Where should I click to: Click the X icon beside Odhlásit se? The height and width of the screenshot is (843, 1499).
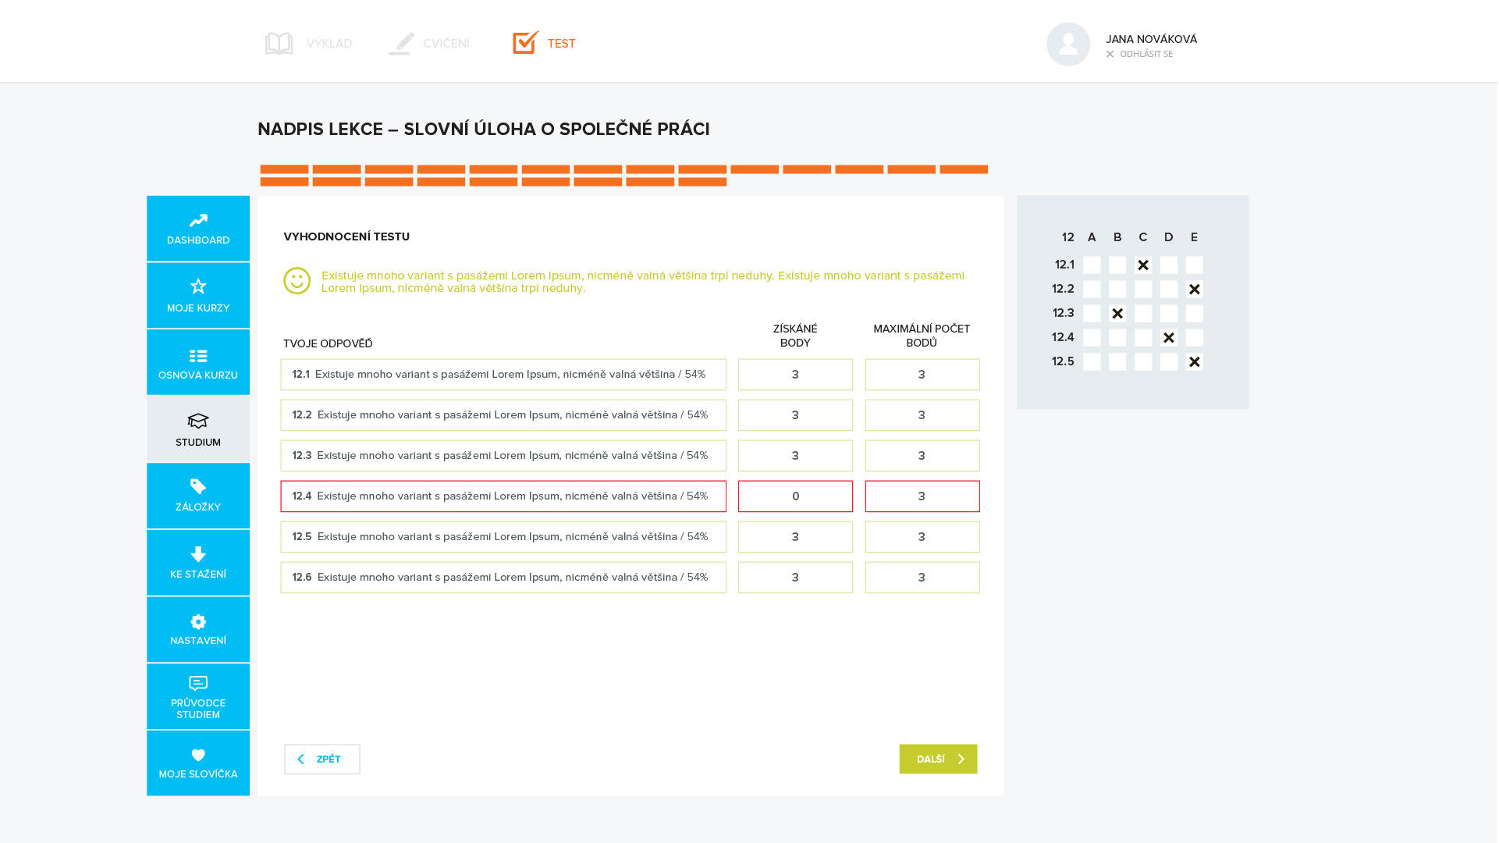(x=1110, y=54)
